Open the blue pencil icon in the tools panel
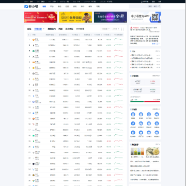The width and height of the screenshot is (186, 186). coord(133,123)
